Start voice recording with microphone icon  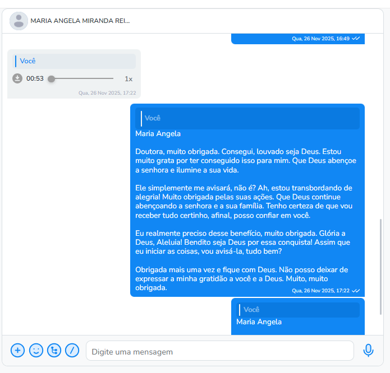click(368, 351)
